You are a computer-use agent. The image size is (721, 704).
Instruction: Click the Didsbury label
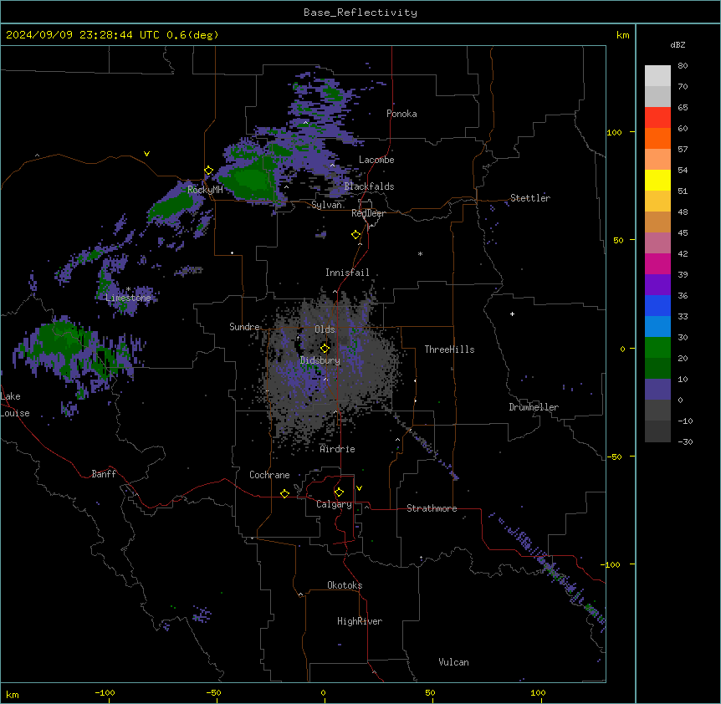[x=320, y=360]
